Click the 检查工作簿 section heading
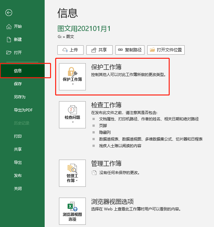Screen dimensions: 214x227 pyautogui.click(x=106, y=105)
